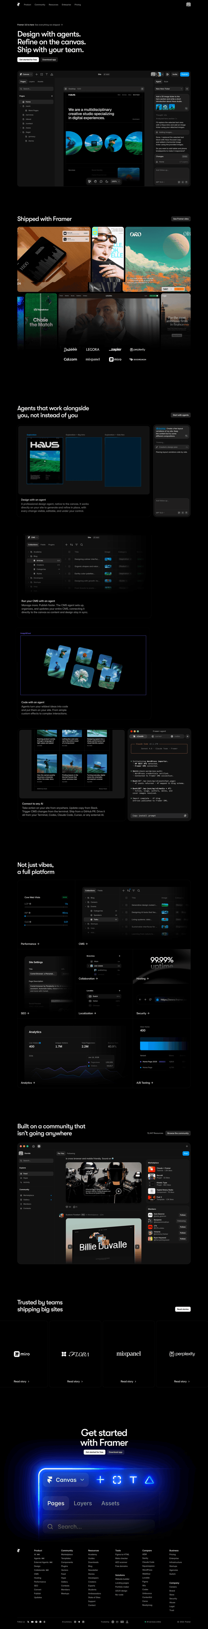This screenshot has width=208, height=1629.
Task: Click the Framer icon beside large Canvas label
Action: [50, 1480]
